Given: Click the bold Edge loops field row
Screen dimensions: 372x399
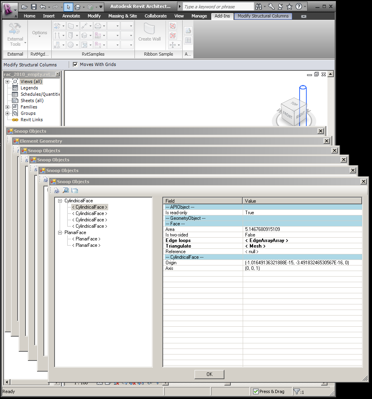Looking at the screenshot, I should point(178,240).
